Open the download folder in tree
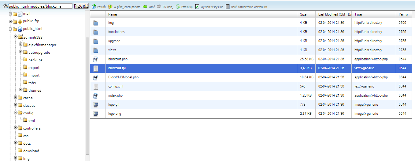The height and width of the screenshot is (161, 415). pos(31,151)
